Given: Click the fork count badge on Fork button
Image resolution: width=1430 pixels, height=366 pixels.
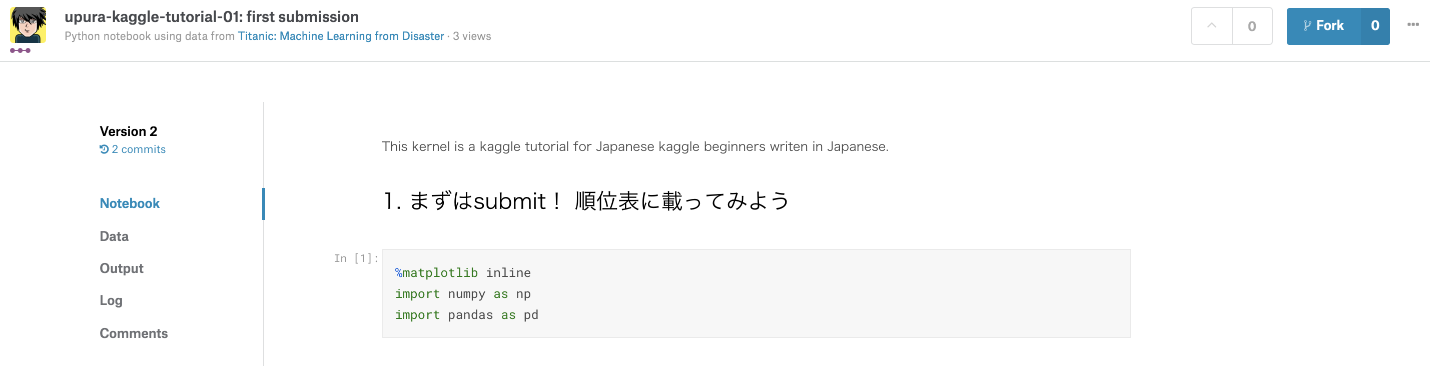Looking at the screenshot, I should coord(1375,25).
